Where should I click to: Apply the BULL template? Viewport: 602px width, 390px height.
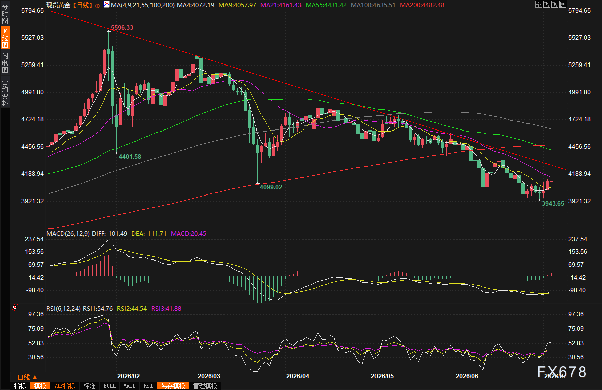(x=109, y=386)
